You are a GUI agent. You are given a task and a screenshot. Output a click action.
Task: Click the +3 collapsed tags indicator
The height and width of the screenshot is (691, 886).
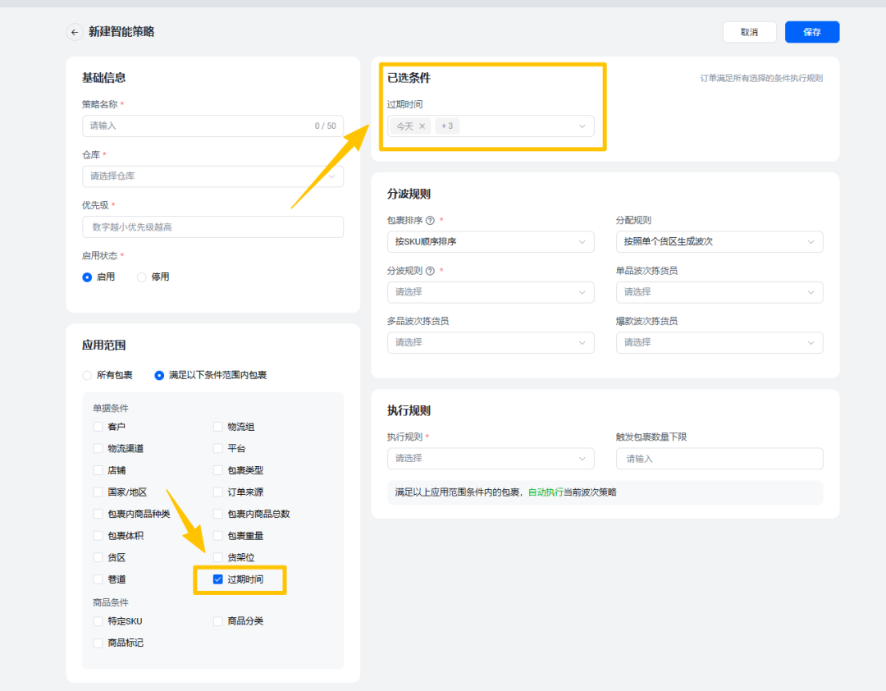[x=447, y=126]
